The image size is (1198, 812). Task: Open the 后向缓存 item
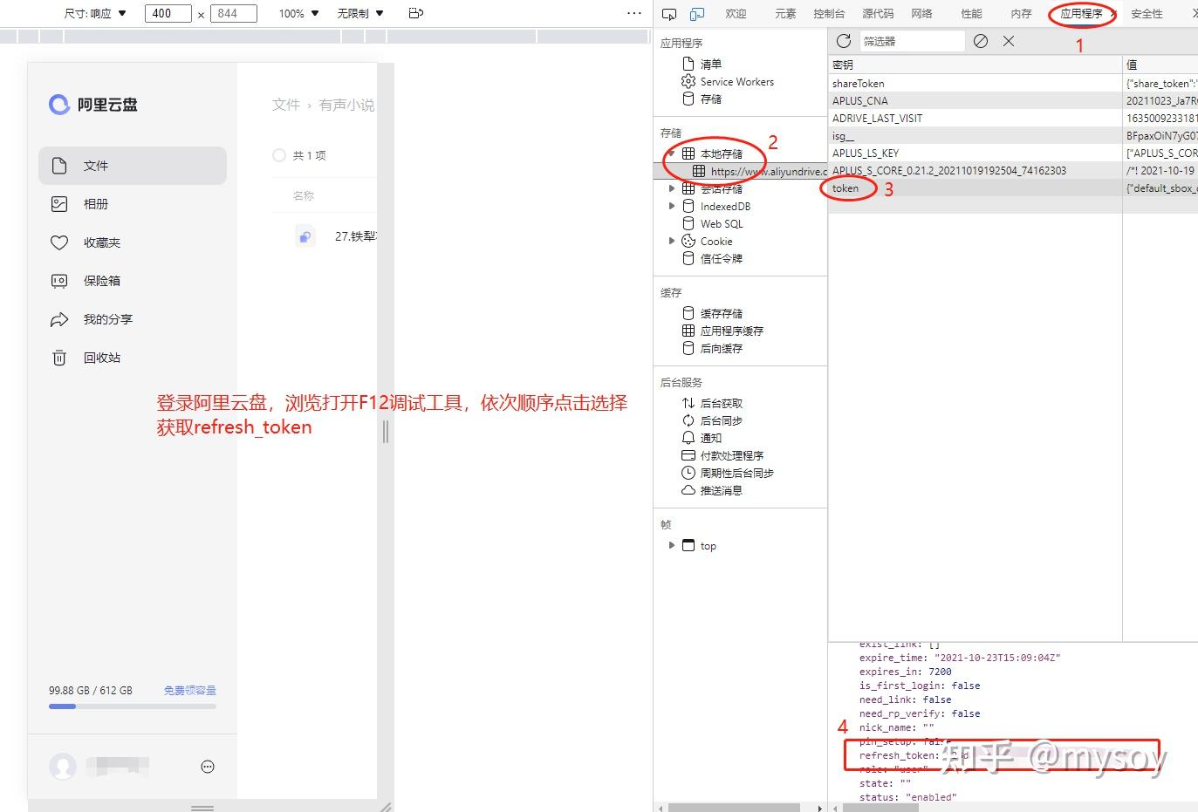click(x=721, y=348)
